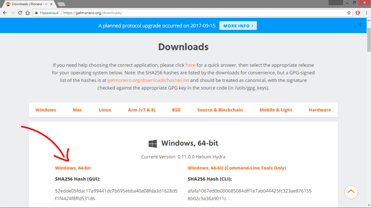Screen dimensions: 371x208
Task: Select the Windows section tab
Action: [46, 110]
